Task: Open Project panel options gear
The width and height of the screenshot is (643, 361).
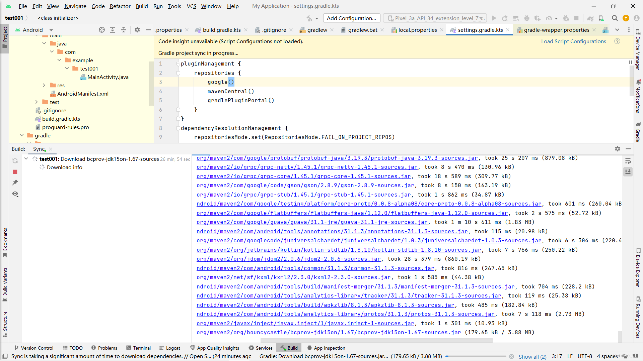Action: [137, 30]
